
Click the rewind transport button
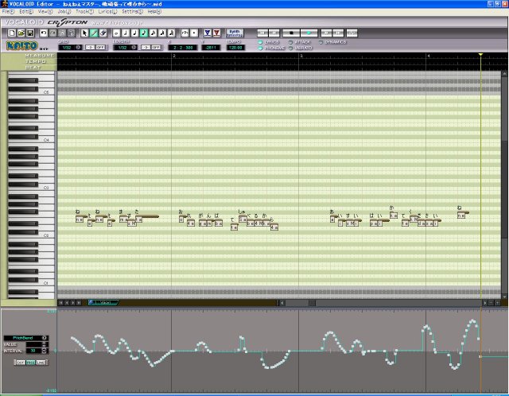[274, 33]
